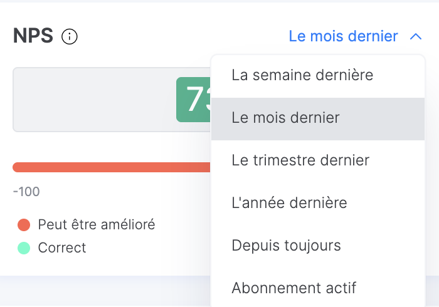Click the green 'Correct' legend dot
This screenshot has width=439, height=307.
click(24, 248)
